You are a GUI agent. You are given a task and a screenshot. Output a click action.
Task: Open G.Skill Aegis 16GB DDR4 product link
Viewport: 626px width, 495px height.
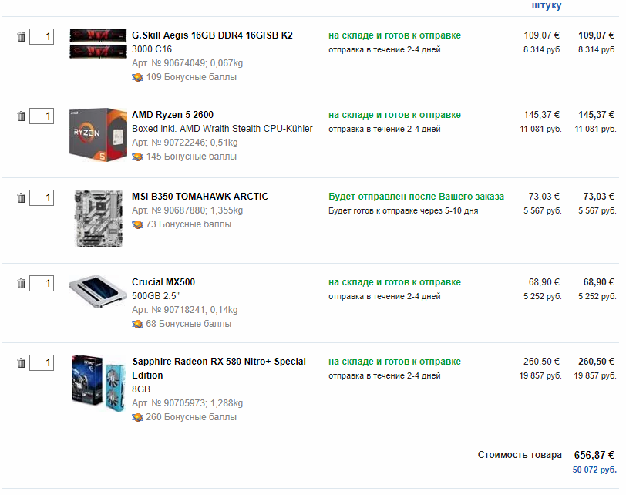pos(212,35)
